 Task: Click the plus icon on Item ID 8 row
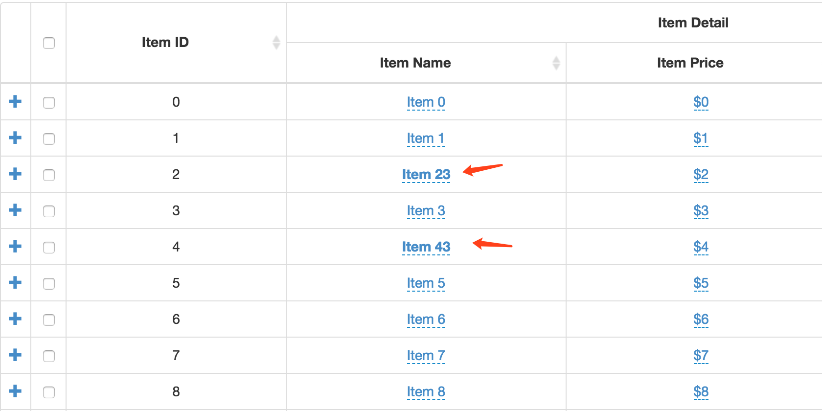(15, 391)
